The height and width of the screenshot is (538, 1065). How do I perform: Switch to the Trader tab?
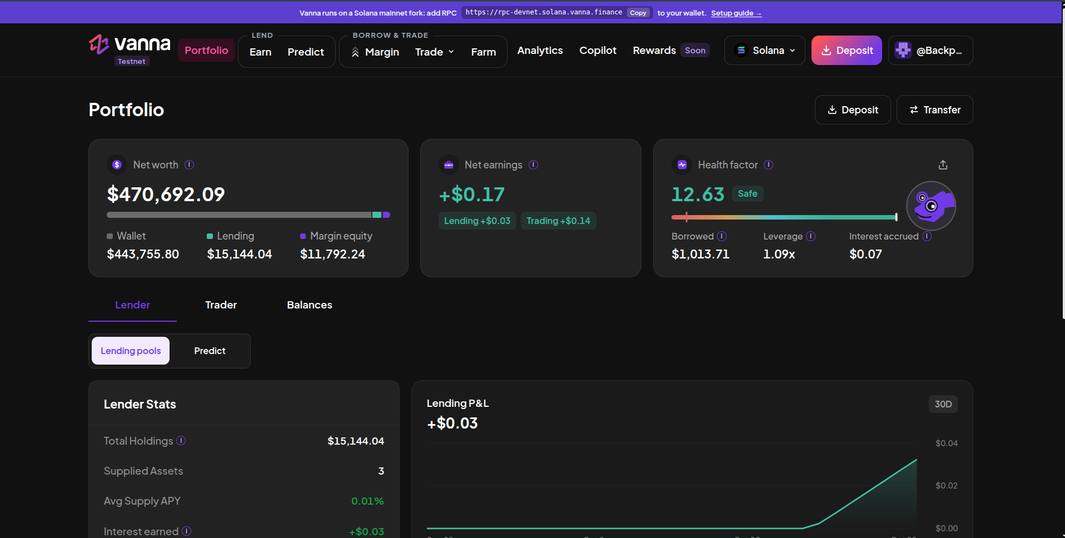221,305
